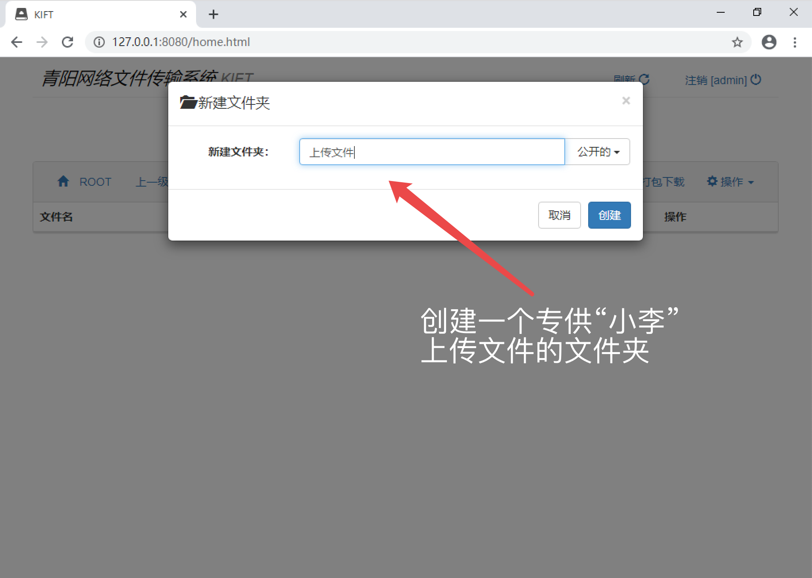The image size is (812, 578).
Task: Click the ROOT home link
Action: click(85, 182)
